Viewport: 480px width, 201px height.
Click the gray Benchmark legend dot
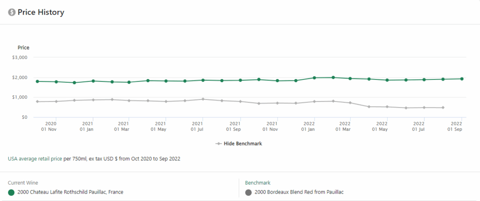(x=248, y=192)
